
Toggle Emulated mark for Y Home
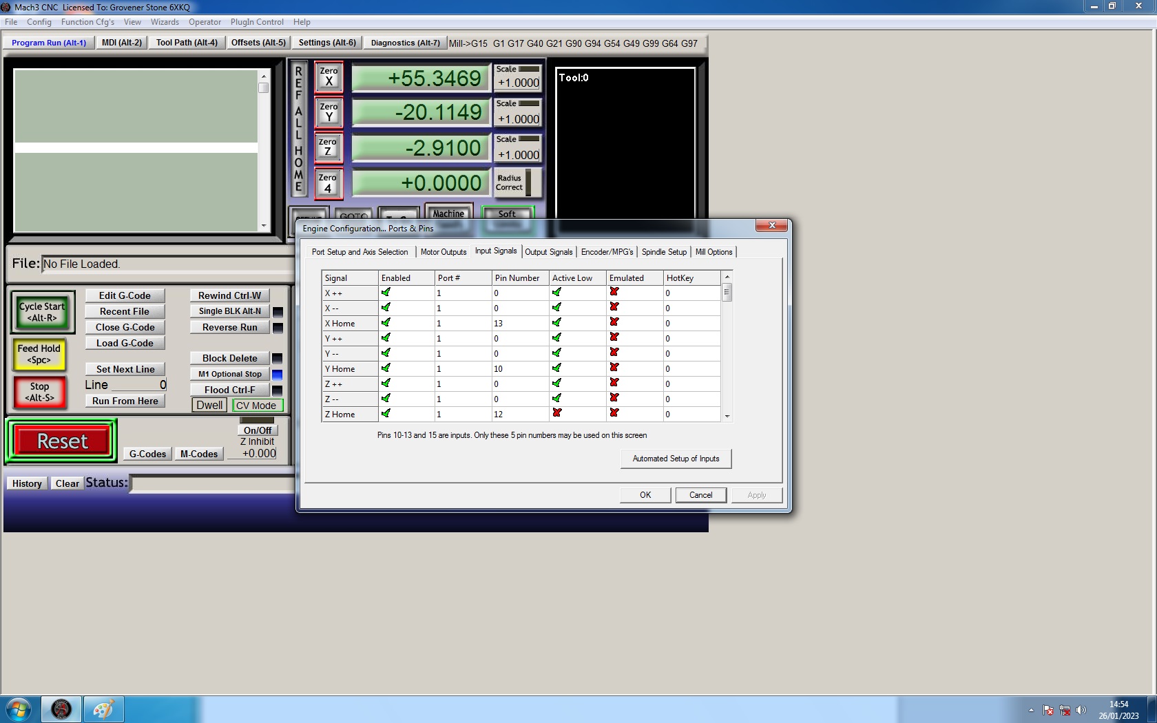tap(614, 368)
